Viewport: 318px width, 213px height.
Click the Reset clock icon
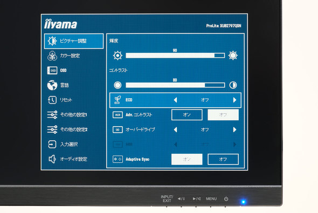(x=52, y=100)
